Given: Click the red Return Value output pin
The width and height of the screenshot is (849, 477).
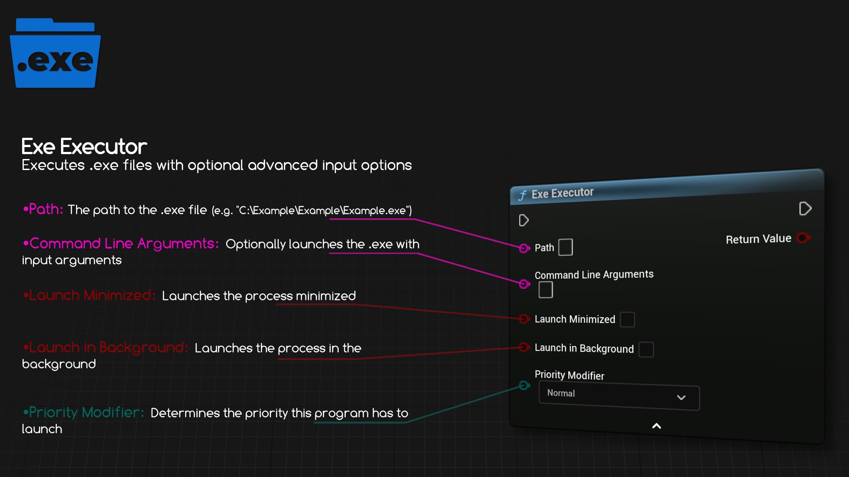Looking at the screenshot, I should [803, 238].
